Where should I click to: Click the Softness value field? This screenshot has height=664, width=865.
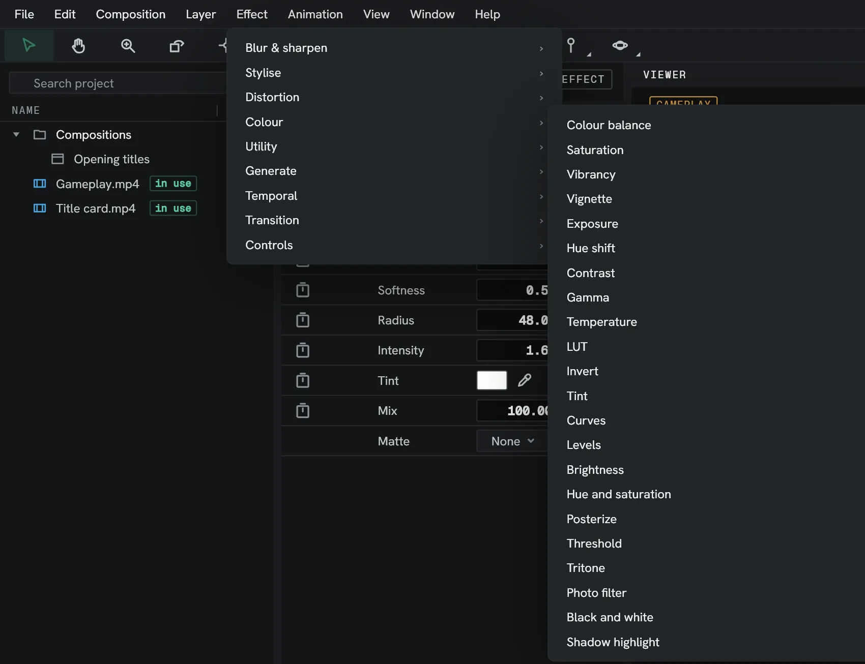click(512, 290)
